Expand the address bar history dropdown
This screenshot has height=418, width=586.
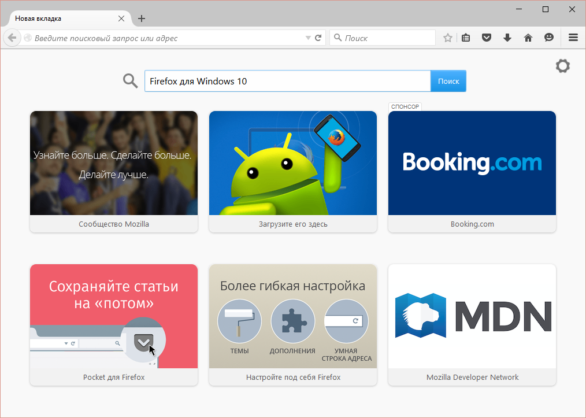click(308, 38)
